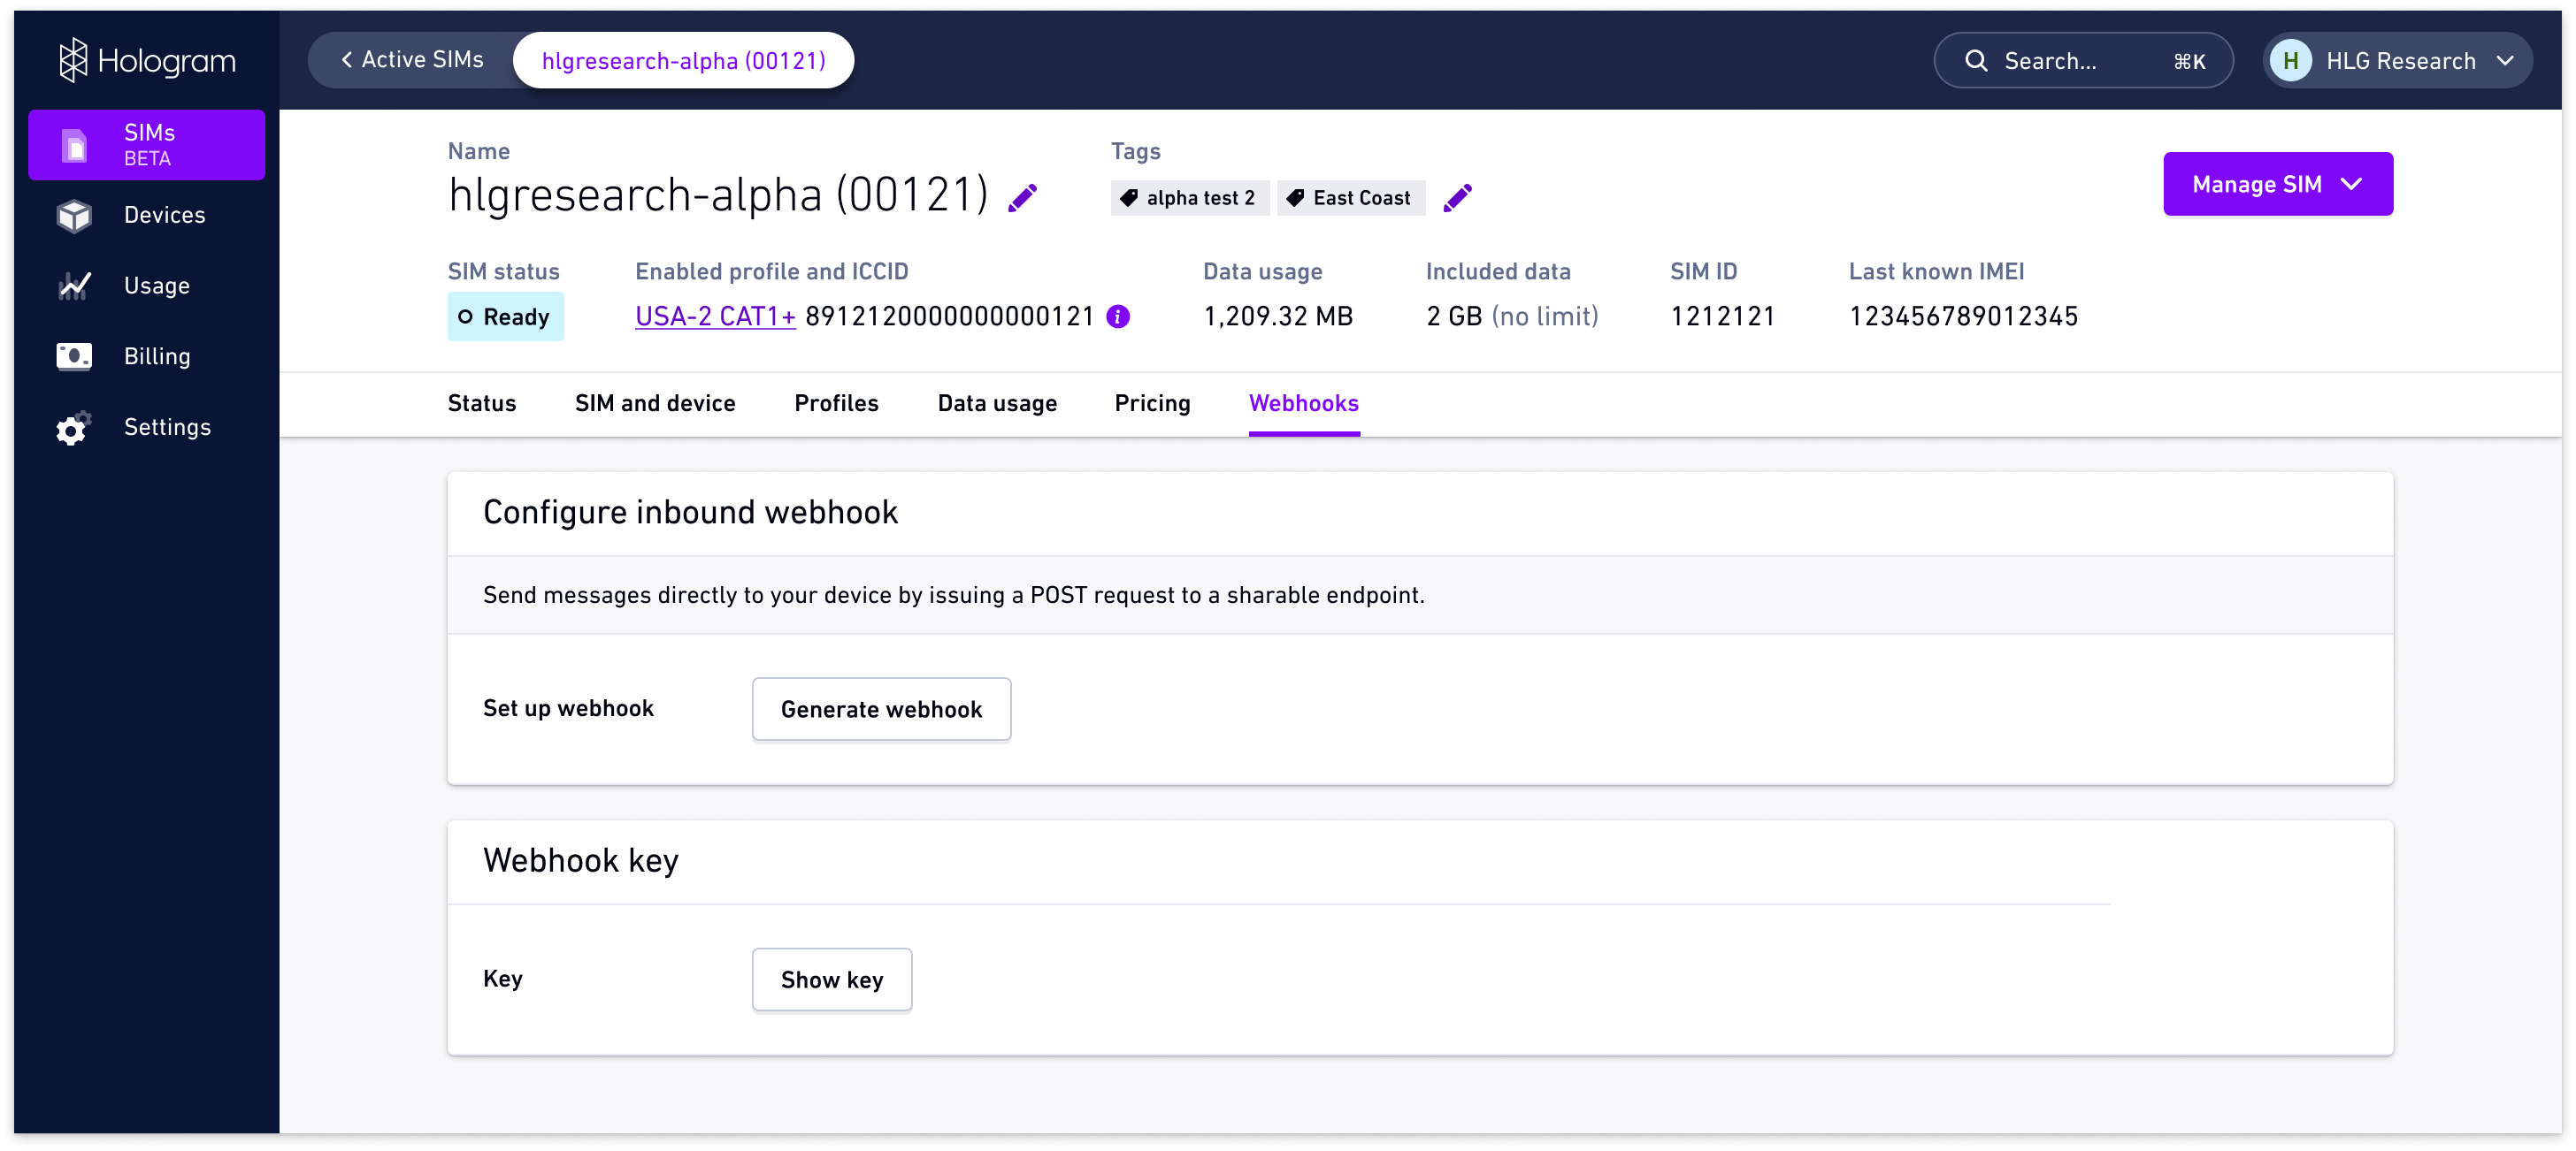Edit the SIM name with the pencil icon
The height and width of the screenshot is (1151, 2576).
(1023, 197)
